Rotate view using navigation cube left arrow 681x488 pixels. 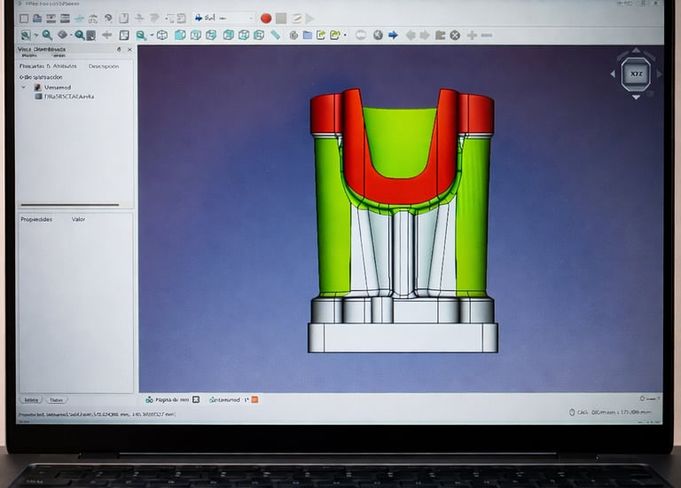(613, 74)
